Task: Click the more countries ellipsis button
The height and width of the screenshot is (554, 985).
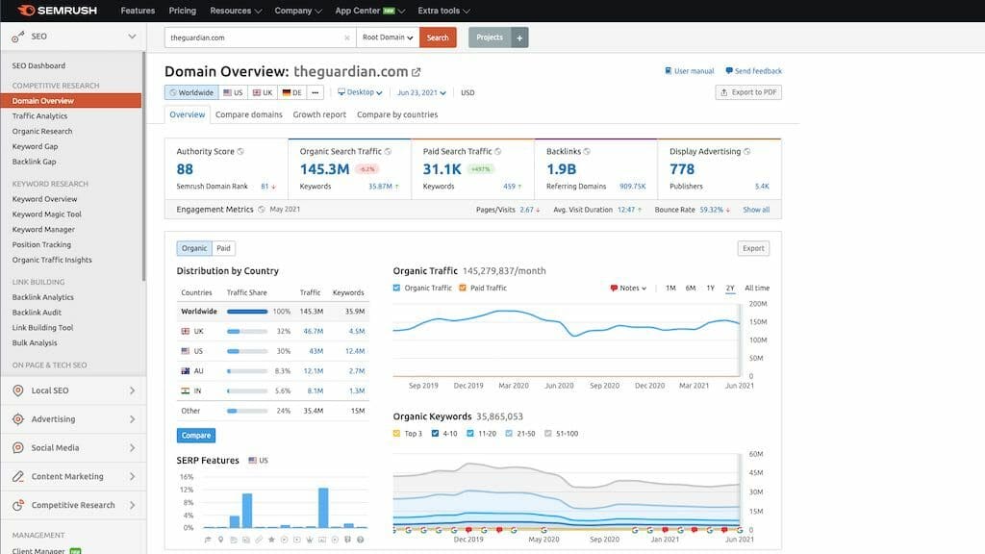Action: click(316, 92)
